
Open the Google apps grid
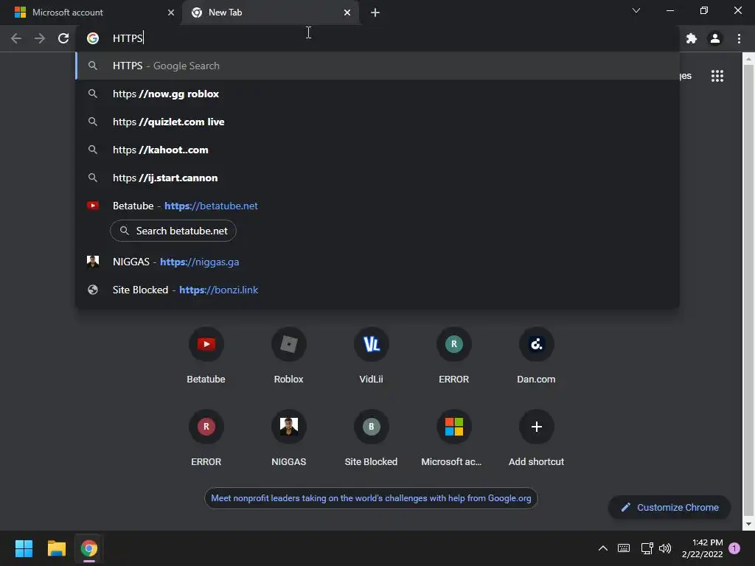point(717,76)
